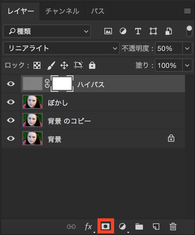Viewport: 195px width, 235px height.
Task: Select the white layer mask thumbnail
Action: point(62,84)
